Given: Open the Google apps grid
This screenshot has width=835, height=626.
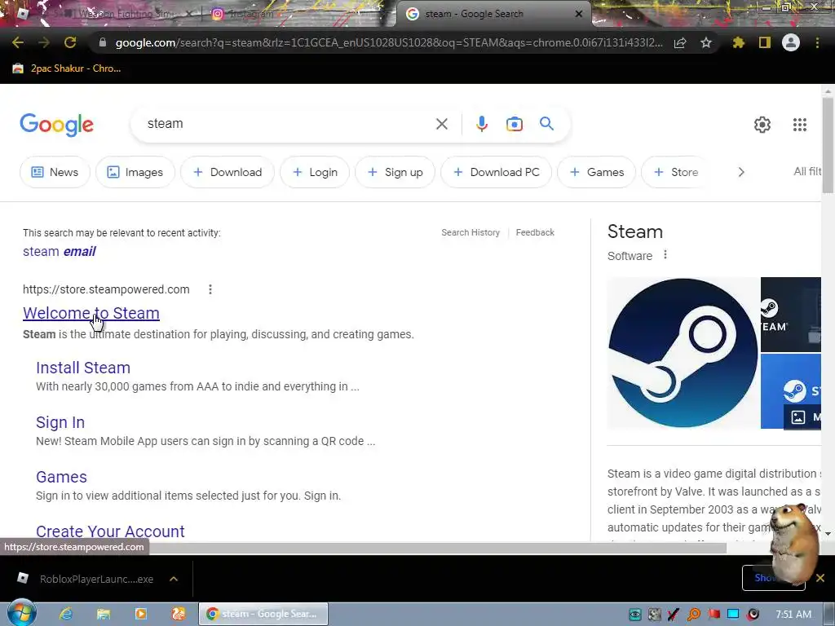Looking at the screenshot, I should click(x=799, y=125).
